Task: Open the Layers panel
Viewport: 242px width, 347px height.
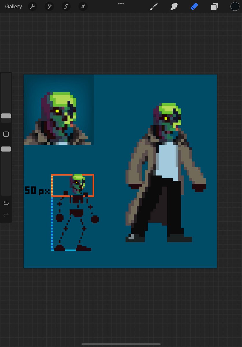Action: [215, 6]
